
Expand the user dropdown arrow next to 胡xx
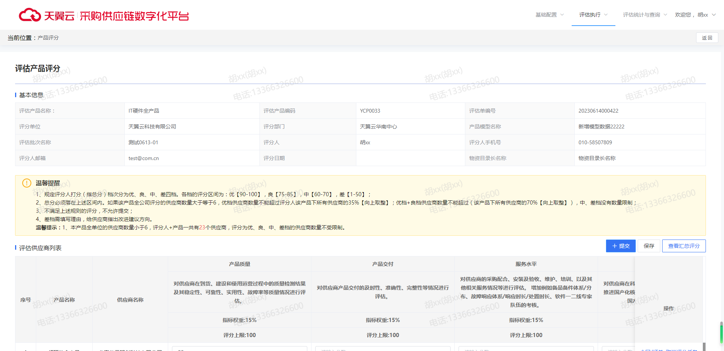[x=714, y=15]
